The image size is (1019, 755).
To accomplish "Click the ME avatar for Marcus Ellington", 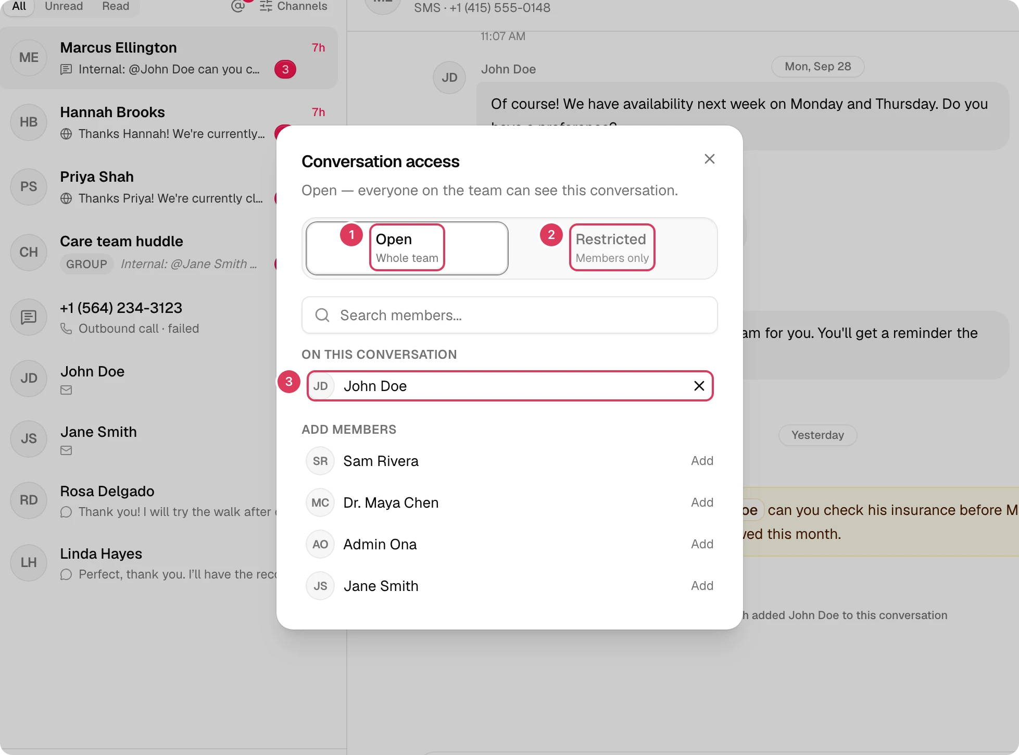I will tap(29, 58).
